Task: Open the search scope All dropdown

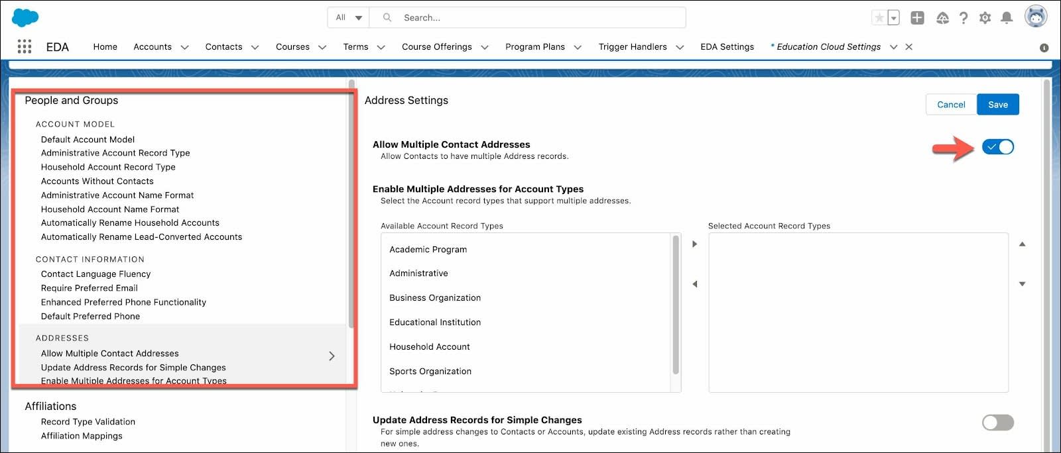Action: tap(348, 18)
